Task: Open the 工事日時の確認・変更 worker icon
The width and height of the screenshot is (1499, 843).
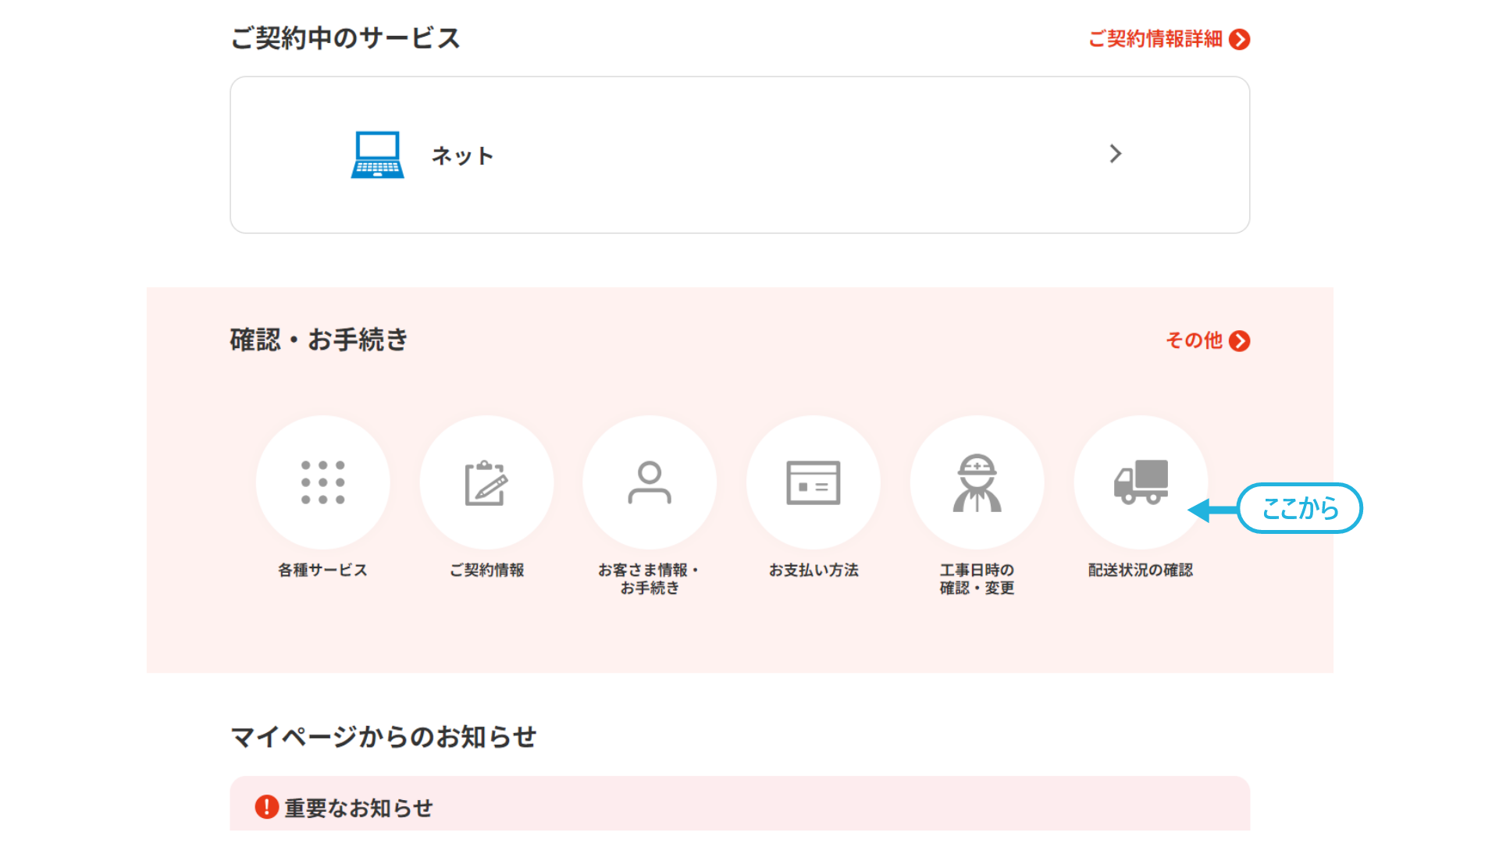Action: tap(977, 482)
